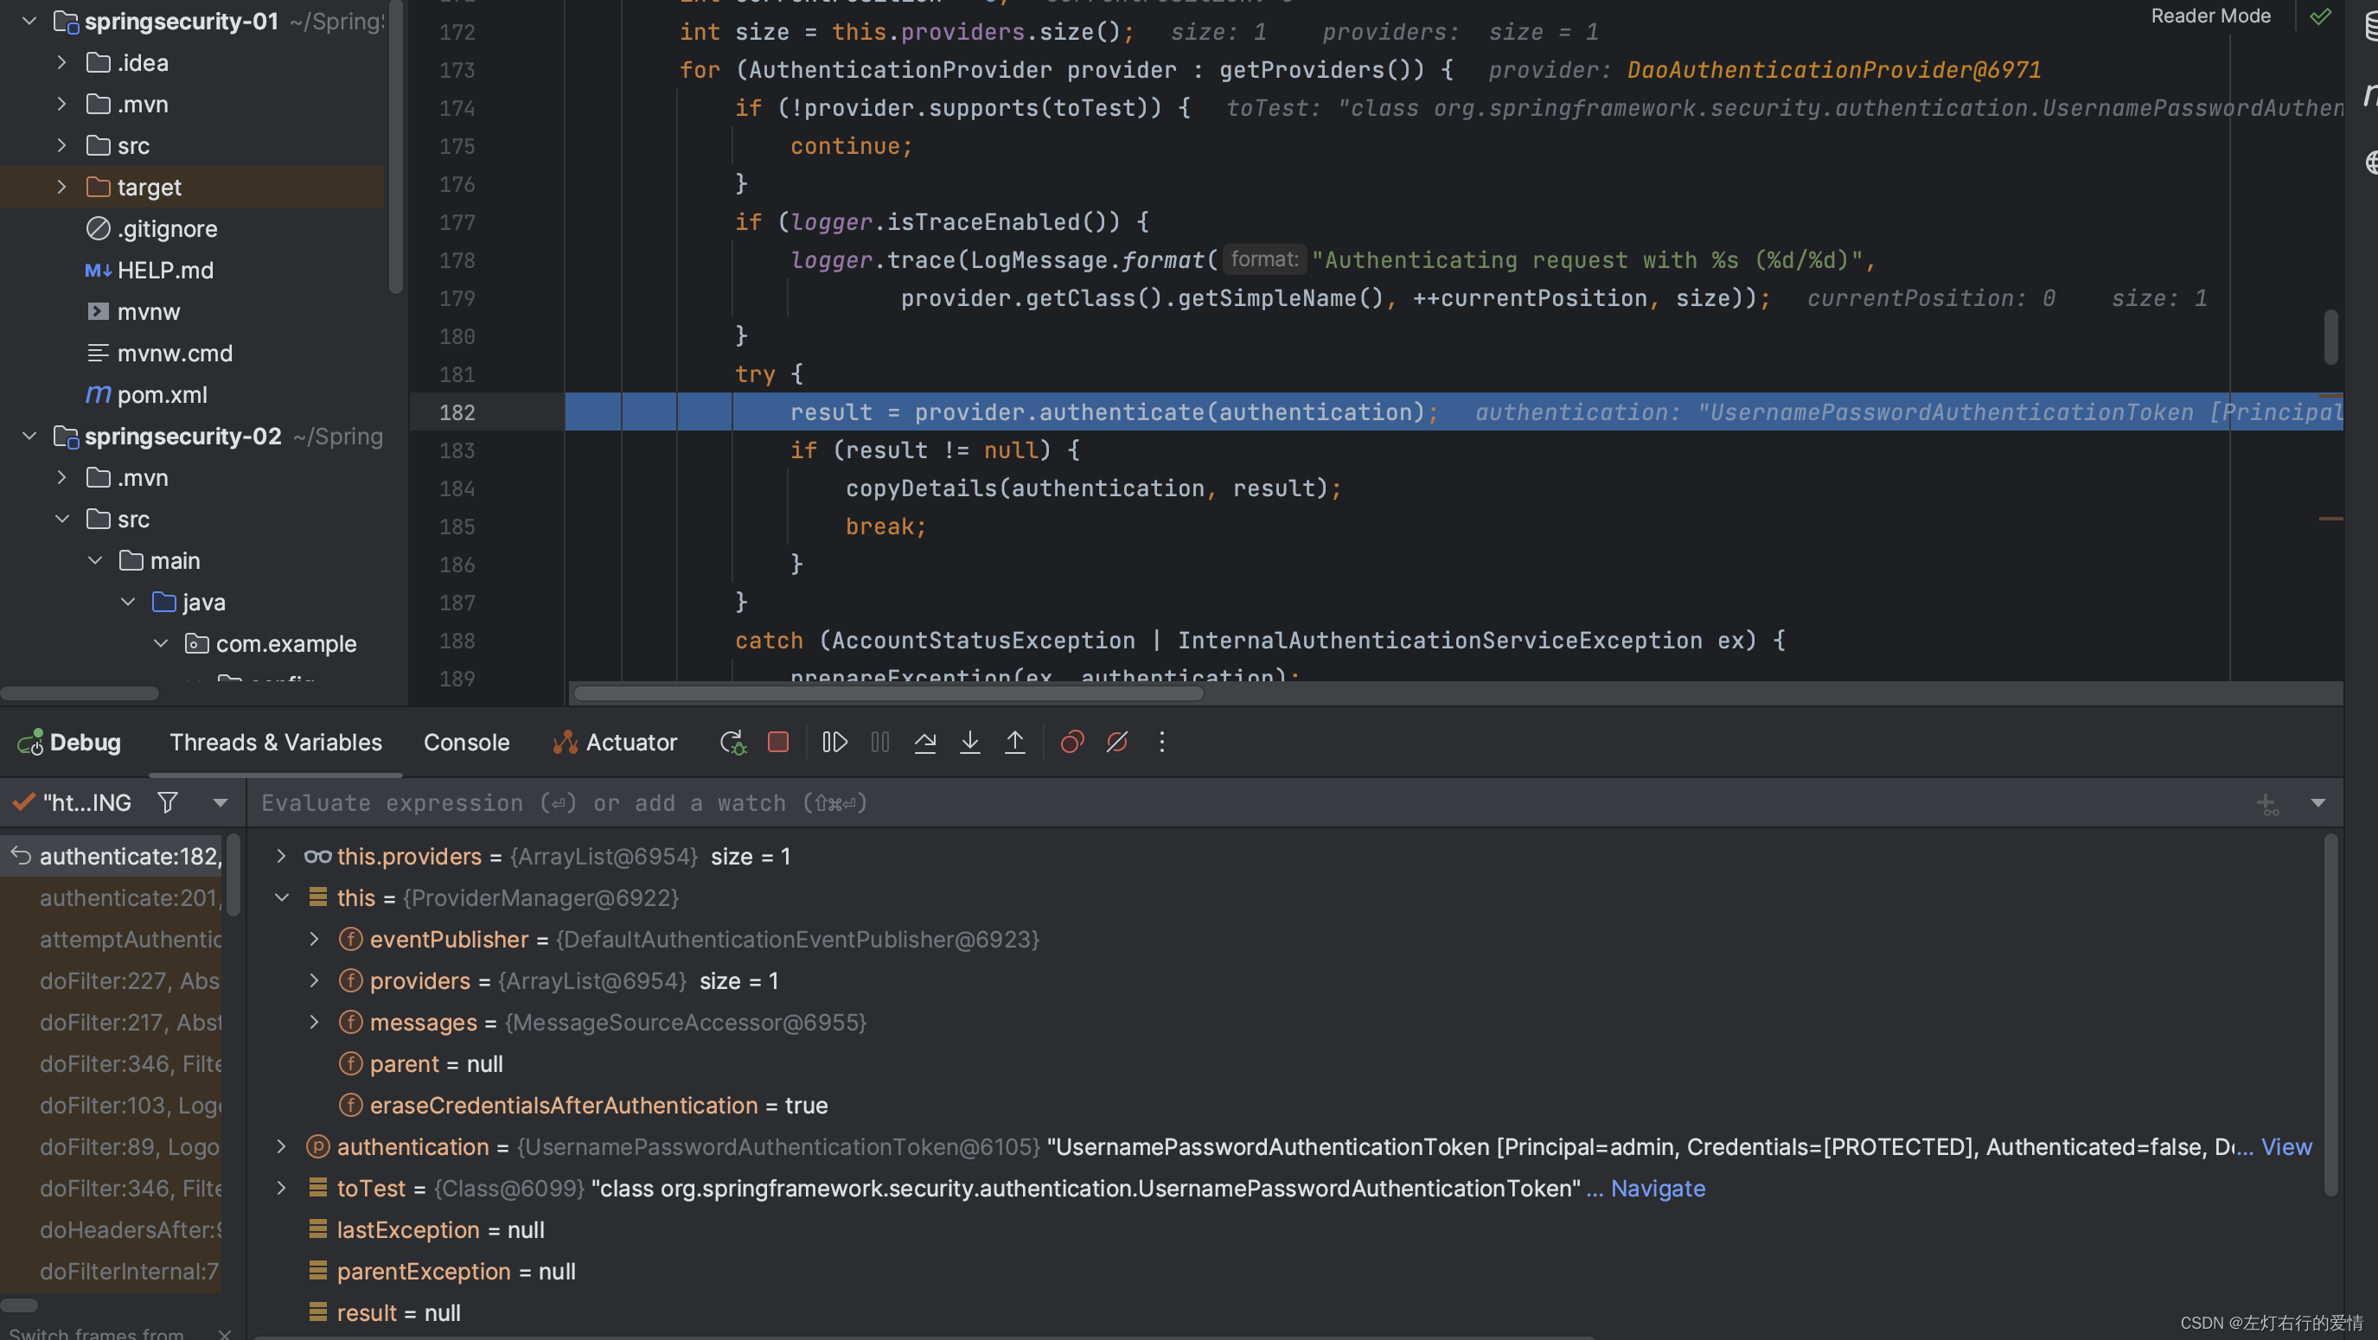The image size is (2378, 1340).
Task: Click the Rerun debug session icon
Action: click(x=733, y=742)
